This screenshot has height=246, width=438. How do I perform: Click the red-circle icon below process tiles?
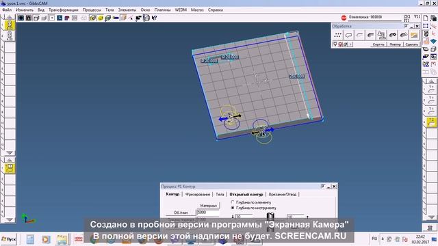click(x=340, y=44)
